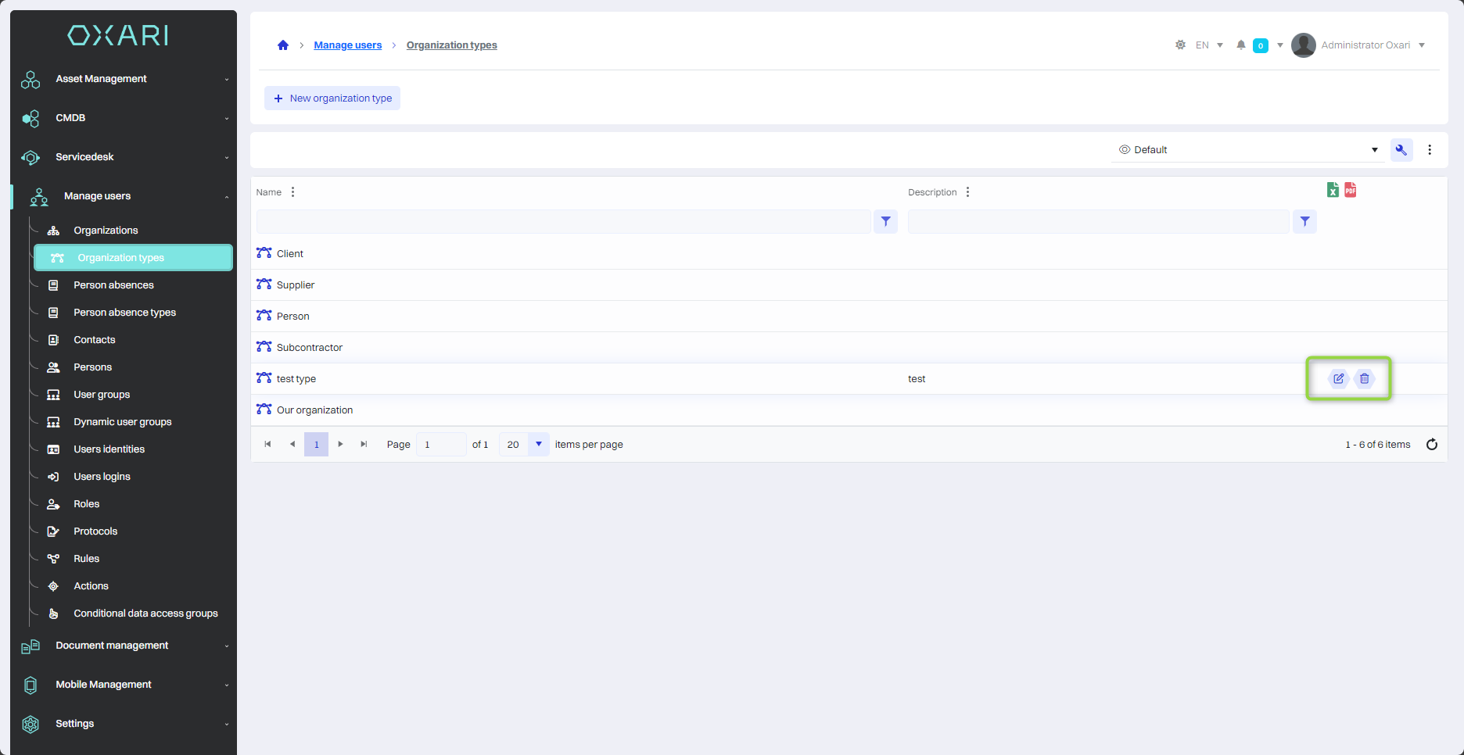The width and height of the screenshot is (1464, 755).
Task: Follow the Manage users breadcrumb link
Action: pos(347,45)
